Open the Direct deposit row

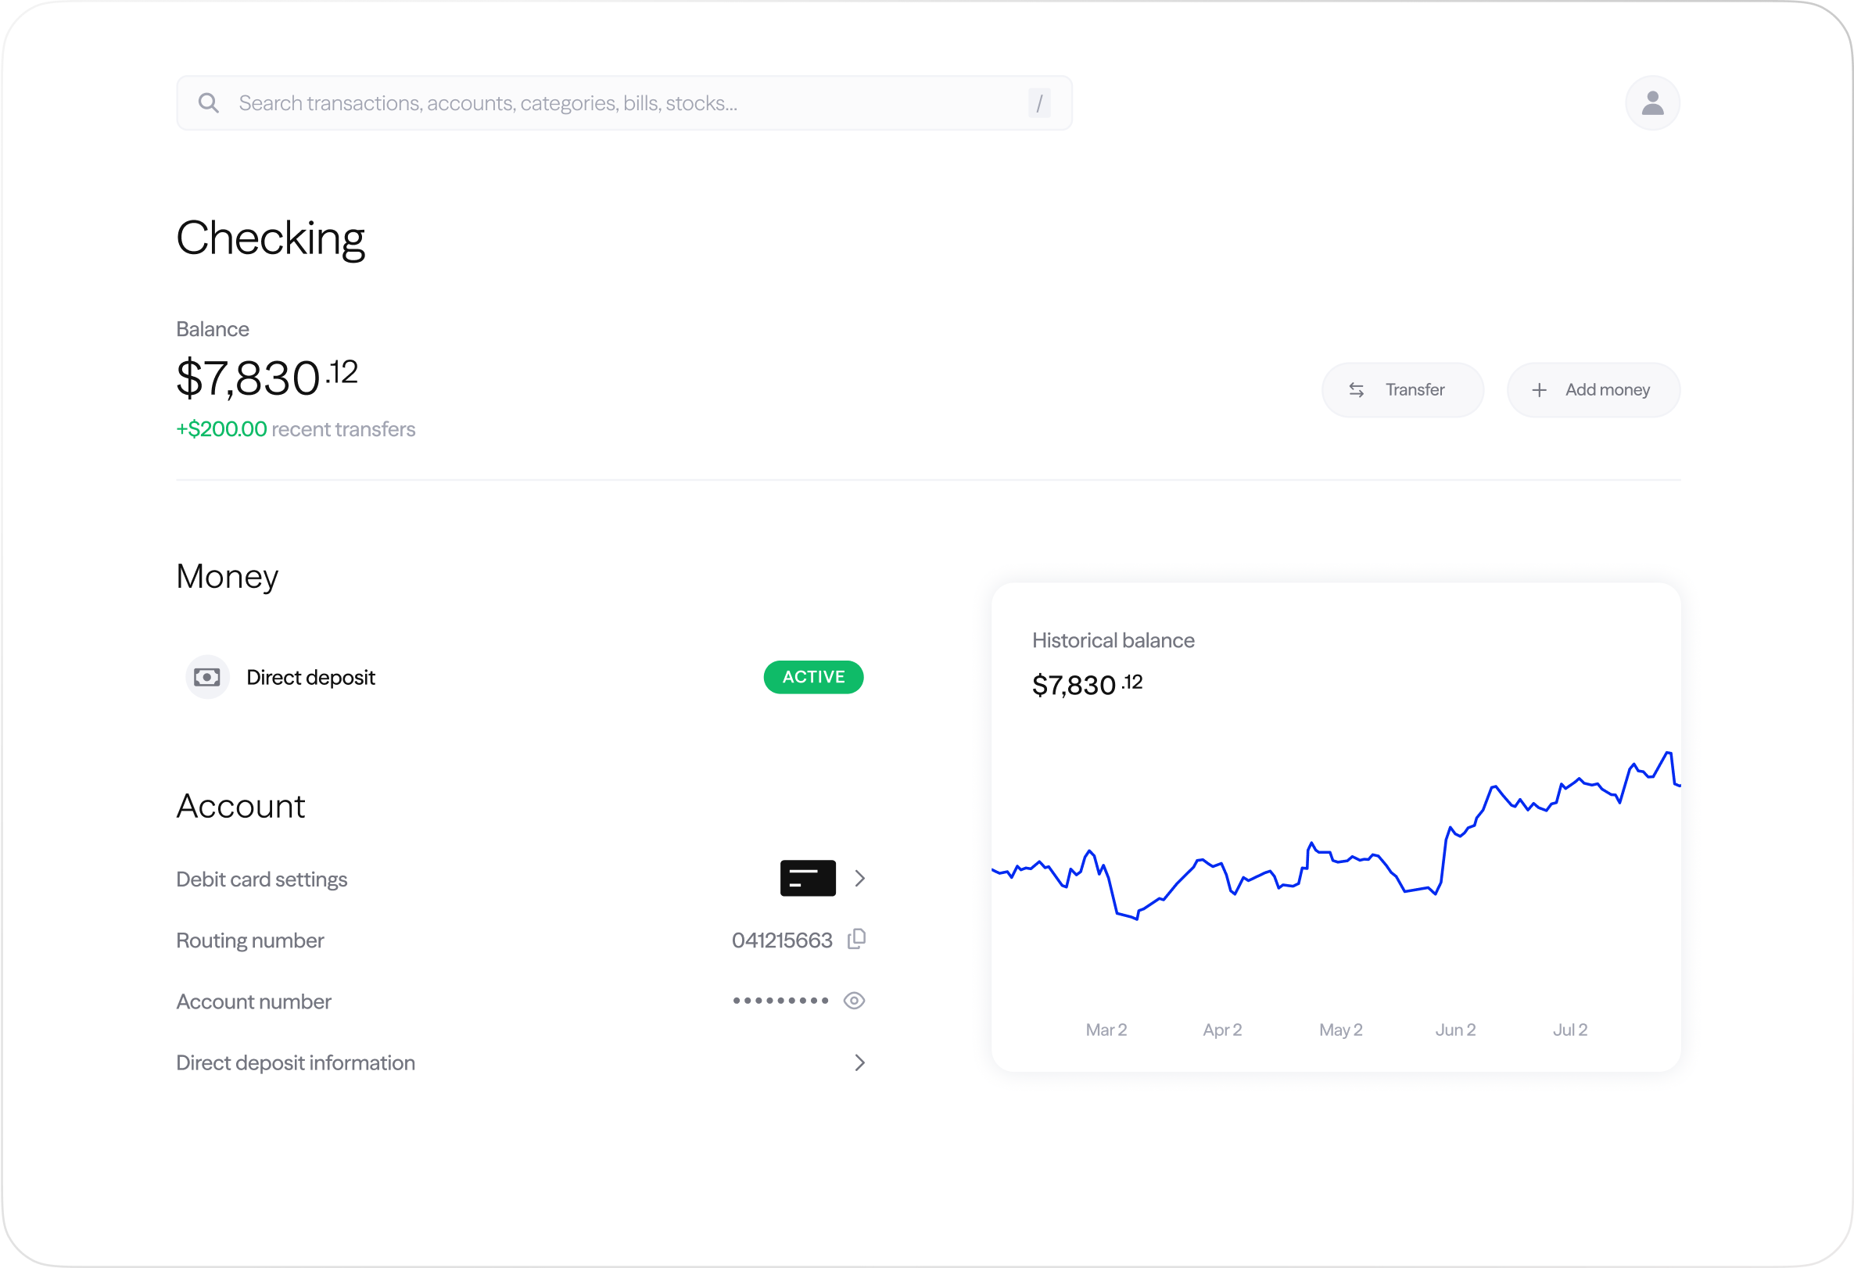click(x=310, y=677)
